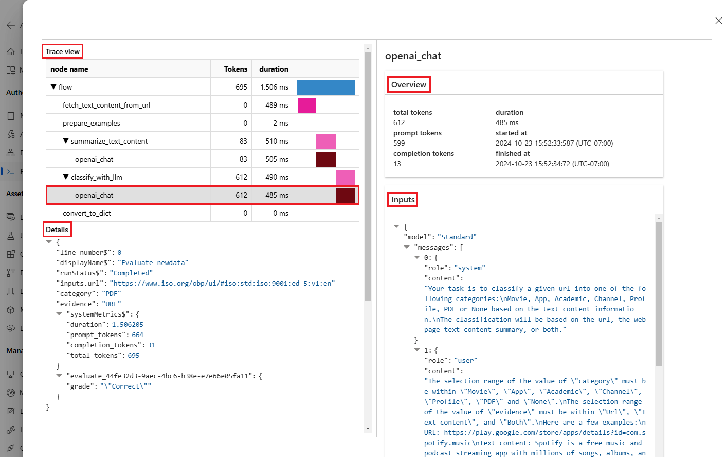Select the prepare_examples node row
The height and width of the screenshot is (457, 726).
[x=92, y=123]
